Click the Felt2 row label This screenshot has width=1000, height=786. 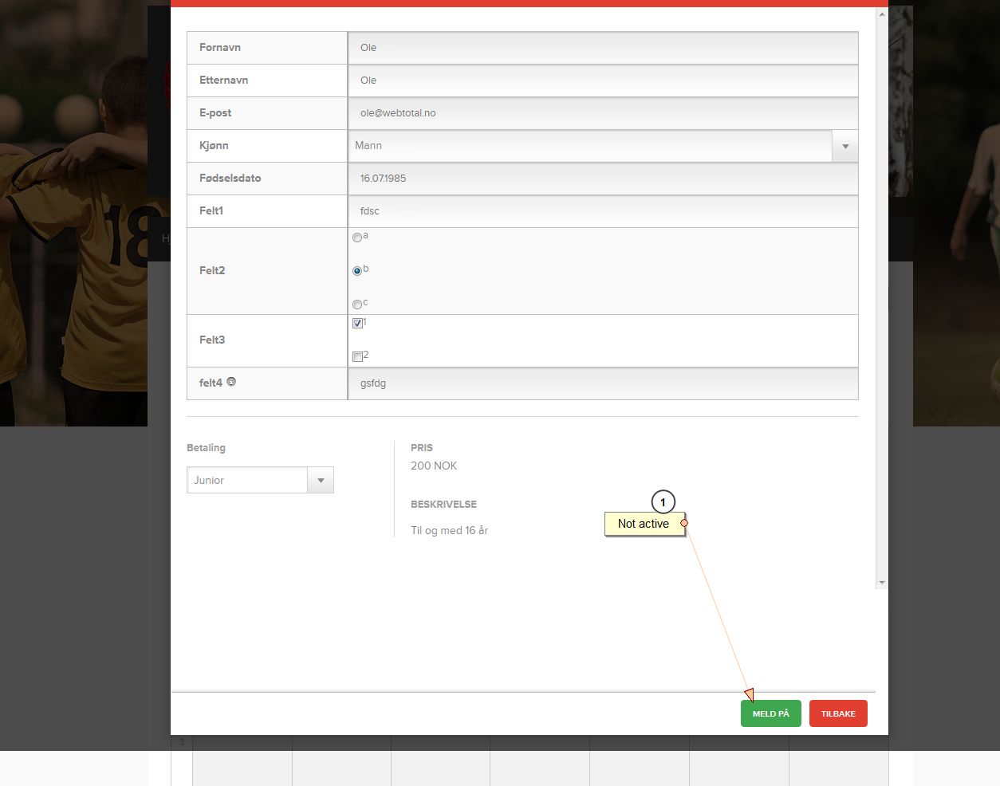[212, 270]
